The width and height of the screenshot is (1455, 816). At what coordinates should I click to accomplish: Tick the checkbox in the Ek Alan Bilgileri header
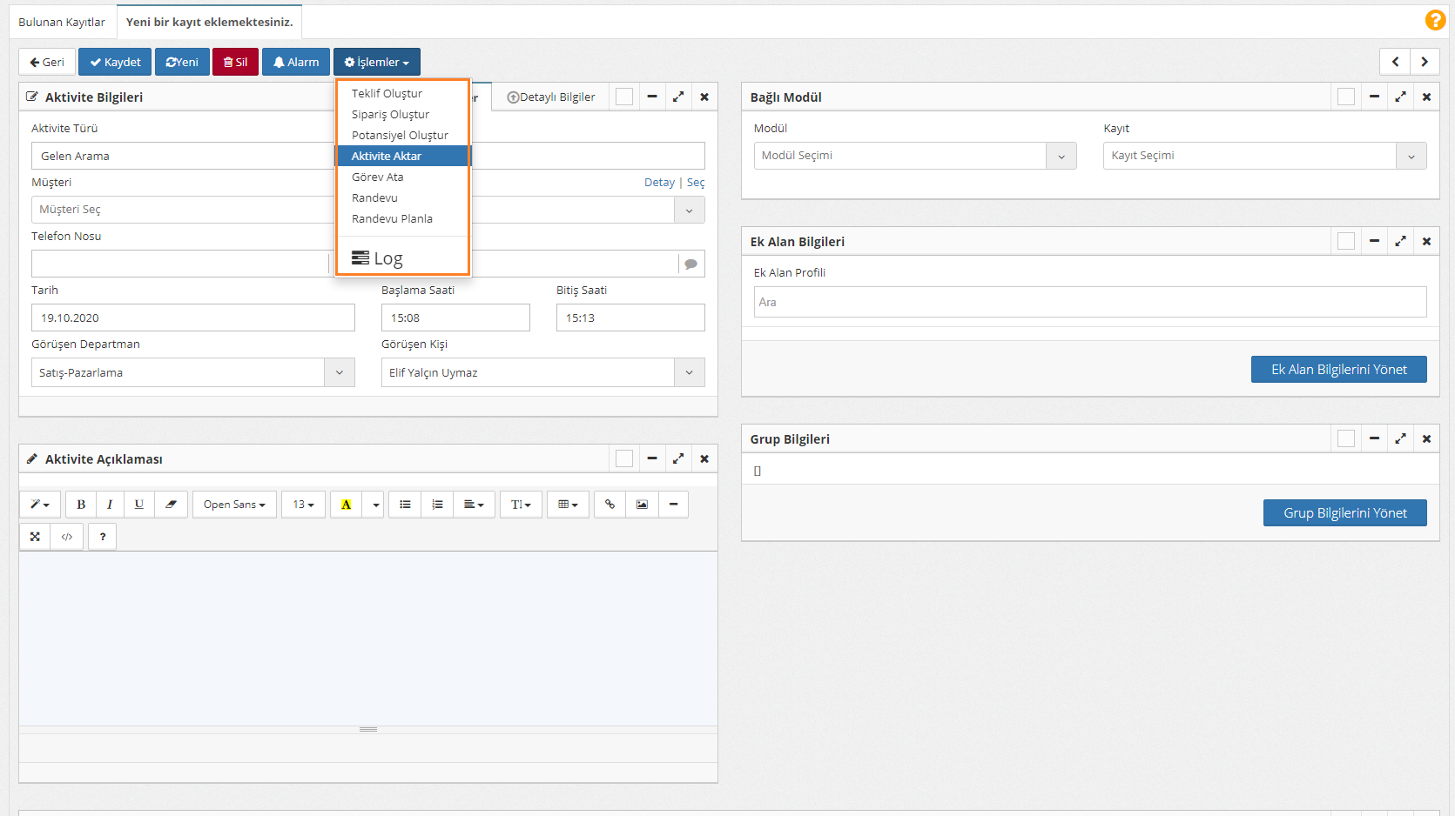point(1345,242)
